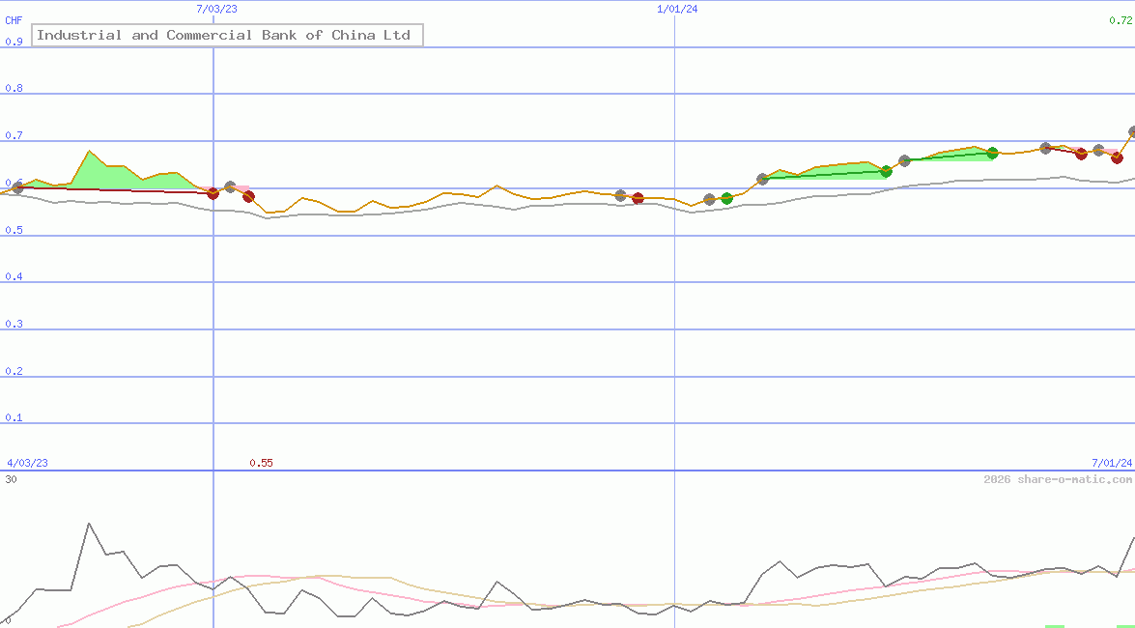Click the red sell marker at the 7/03/23 gridline
This screenshot has height=628, width=1135.
point(213,194)
